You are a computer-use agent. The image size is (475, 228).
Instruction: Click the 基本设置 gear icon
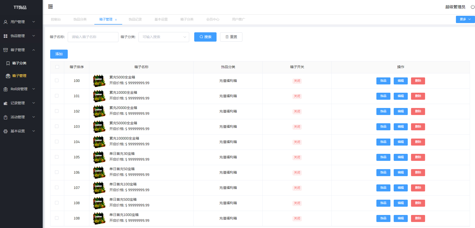pyautogui.click(x=6, y=131)
